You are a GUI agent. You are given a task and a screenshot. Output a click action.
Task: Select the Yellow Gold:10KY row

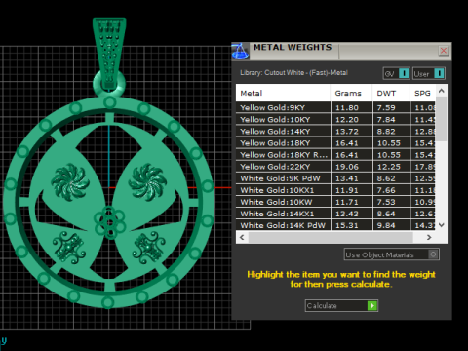(x=335, y=119)
